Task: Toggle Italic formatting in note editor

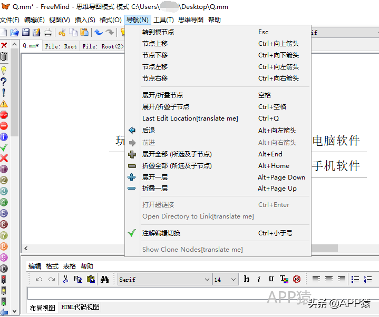Action: (x=259, y=279)
